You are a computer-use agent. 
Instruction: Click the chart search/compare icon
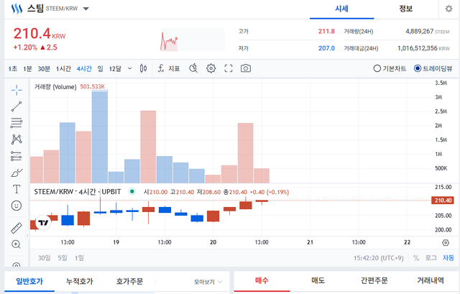(x=193, y=68)
